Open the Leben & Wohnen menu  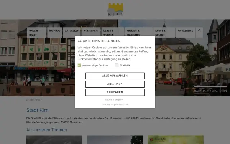click(x=113, y=33)
